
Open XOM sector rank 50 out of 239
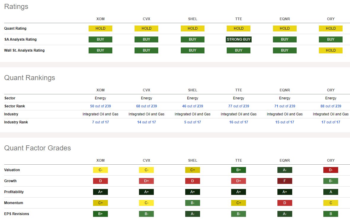point(100,106)
